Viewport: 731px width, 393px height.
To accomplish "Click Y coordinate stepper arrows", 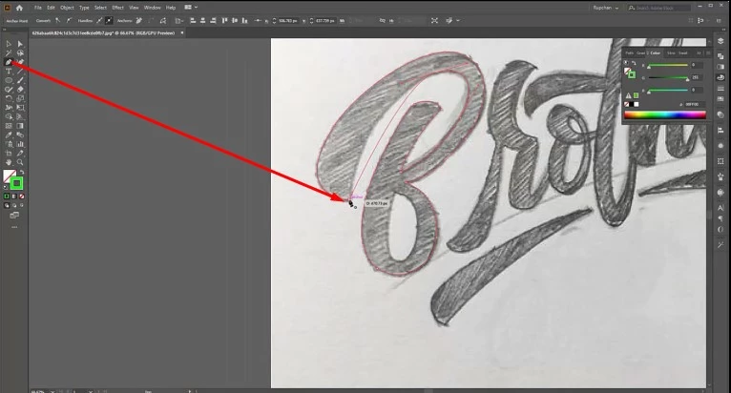I will point(311,21).
